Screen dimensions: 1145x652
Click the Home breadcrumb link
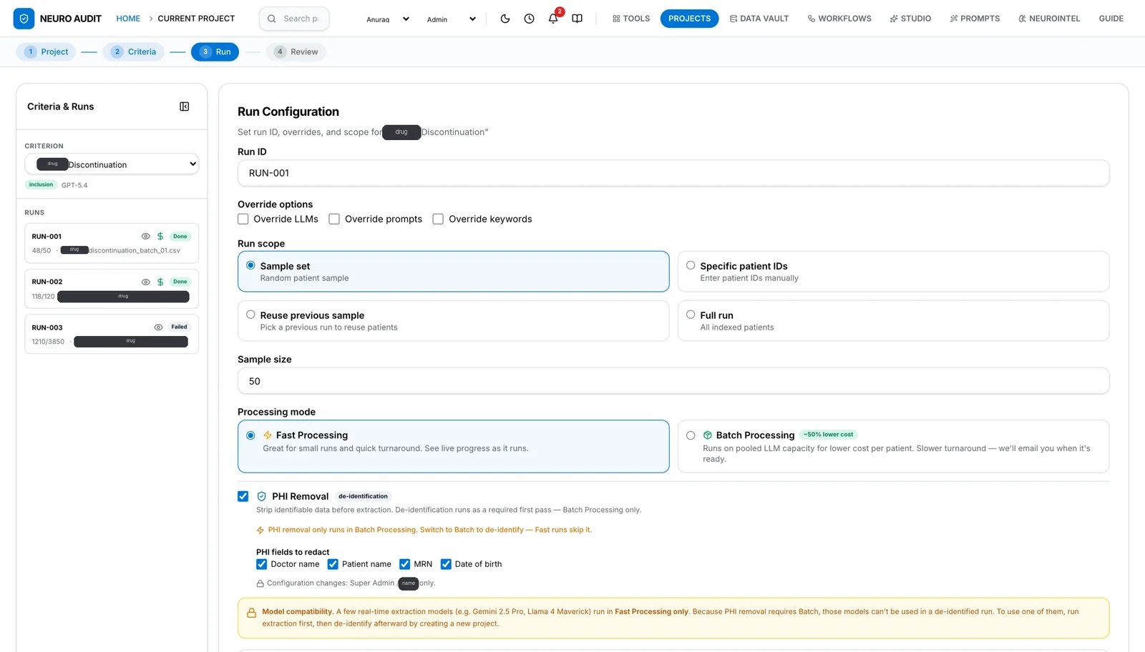(x=128, y=19)
